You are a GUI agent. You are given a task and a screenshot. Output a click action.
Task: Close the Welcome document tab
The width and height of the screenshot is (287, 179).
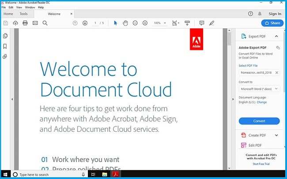click(x=72, y=14)
